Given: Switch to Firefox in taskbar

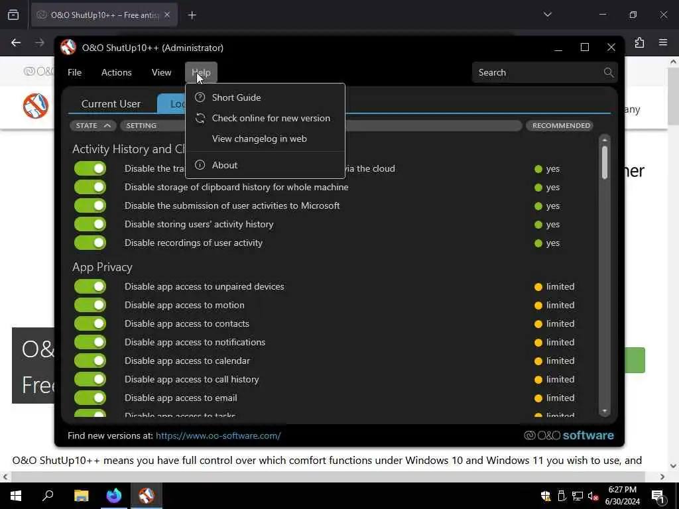Looking at the screenshot, I should 114,496.
